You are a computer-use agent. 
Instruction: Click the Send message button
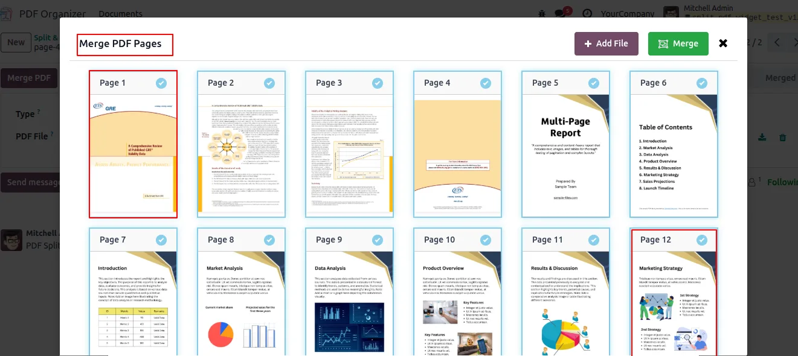coord(30,182)
